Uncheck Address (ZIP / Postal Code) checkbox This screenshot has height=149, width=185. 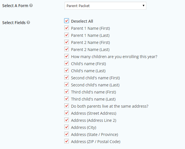[x=67, y=141]
